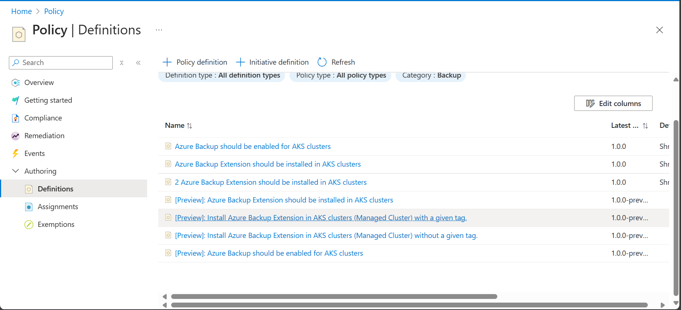Click the icon beside the 'with a given tag' policy

tap(168, 217)
